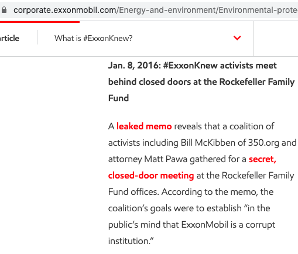This screenshot has width=298, height=254.
Task: Open the leaked memo link
Action: (144, 126)
